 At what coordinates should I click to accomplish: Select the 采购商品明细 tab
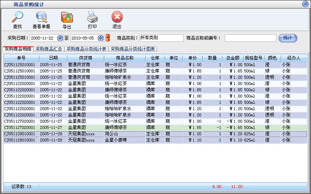pos(18,49)
